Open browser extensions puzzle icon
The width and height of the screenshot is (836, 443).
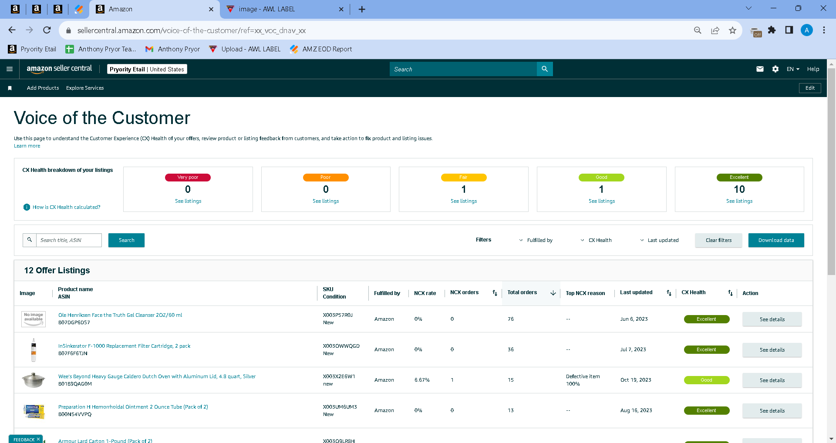[772, 30]
